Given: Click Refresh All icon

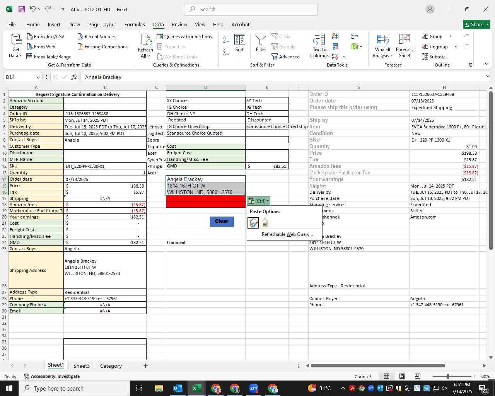Looking at the screenshot, I should (146, 40).
